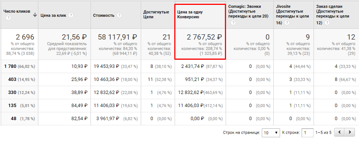Click help icon in Заказ сделан header
359x141 pixels.
tap(327, 22)
